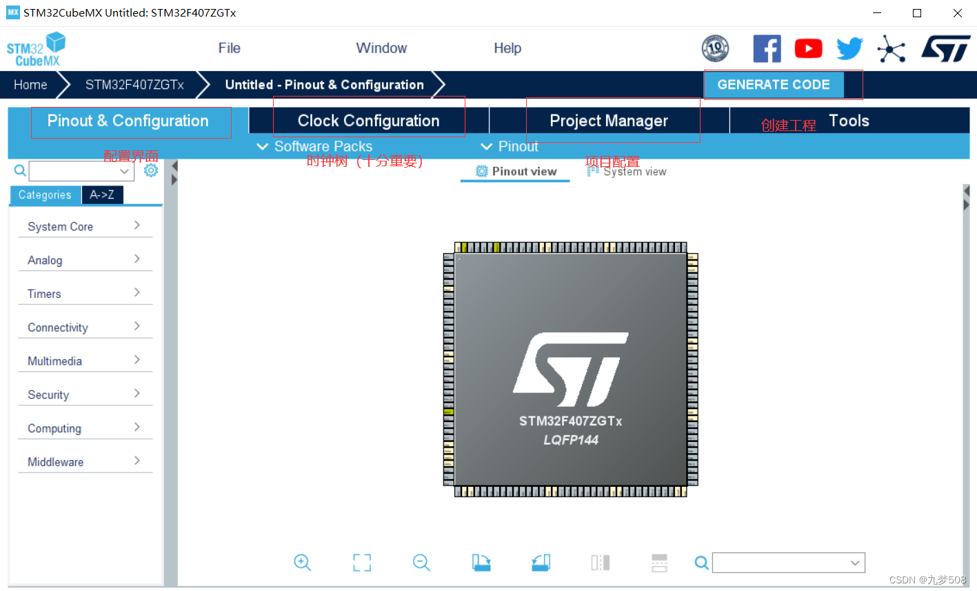Expand the Computing category
This screenshot has width=977, height=591.
click(x=85, y=428)
